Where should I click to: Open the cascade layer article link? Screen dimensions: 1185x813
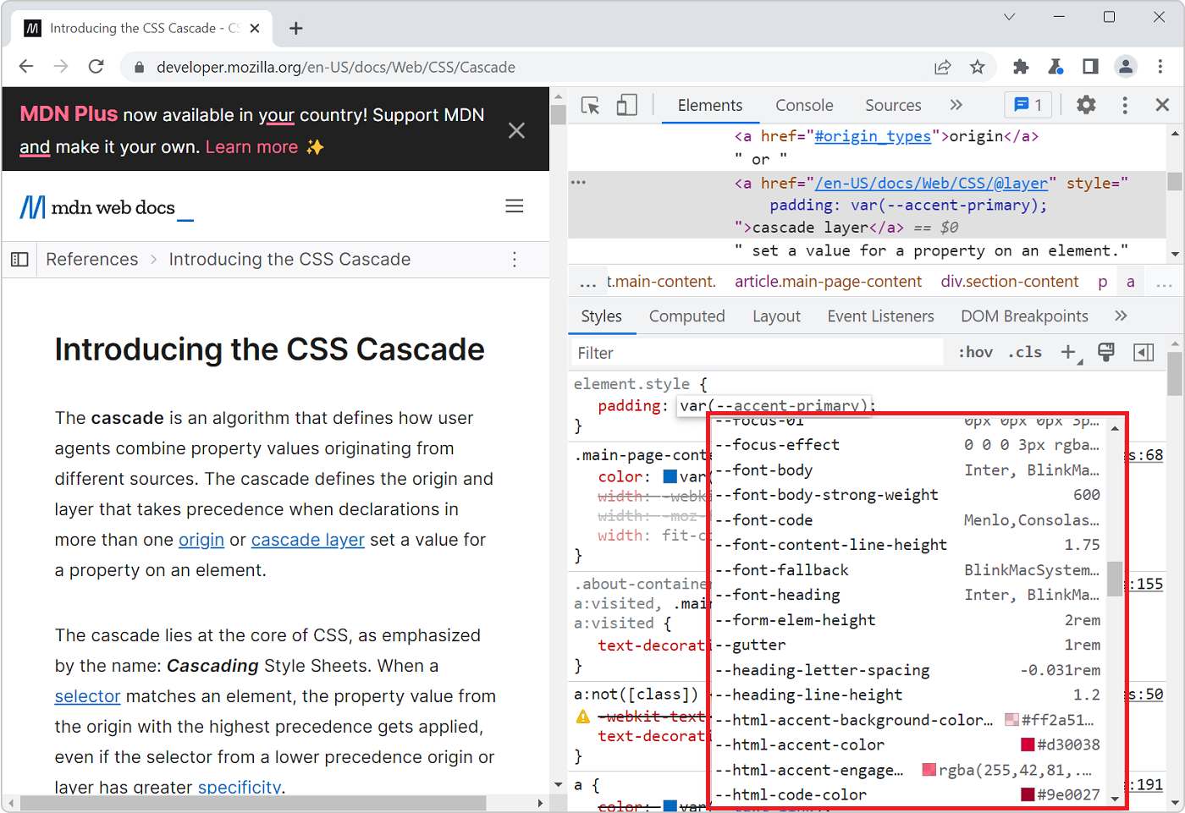307,539
